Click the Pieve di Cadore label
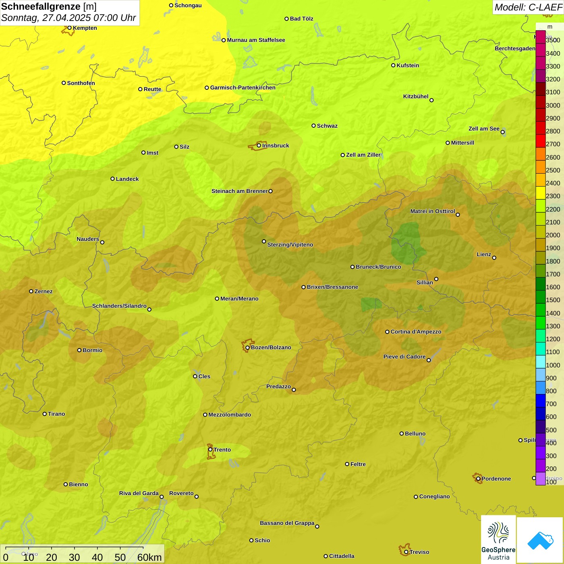 click(404, 357)
